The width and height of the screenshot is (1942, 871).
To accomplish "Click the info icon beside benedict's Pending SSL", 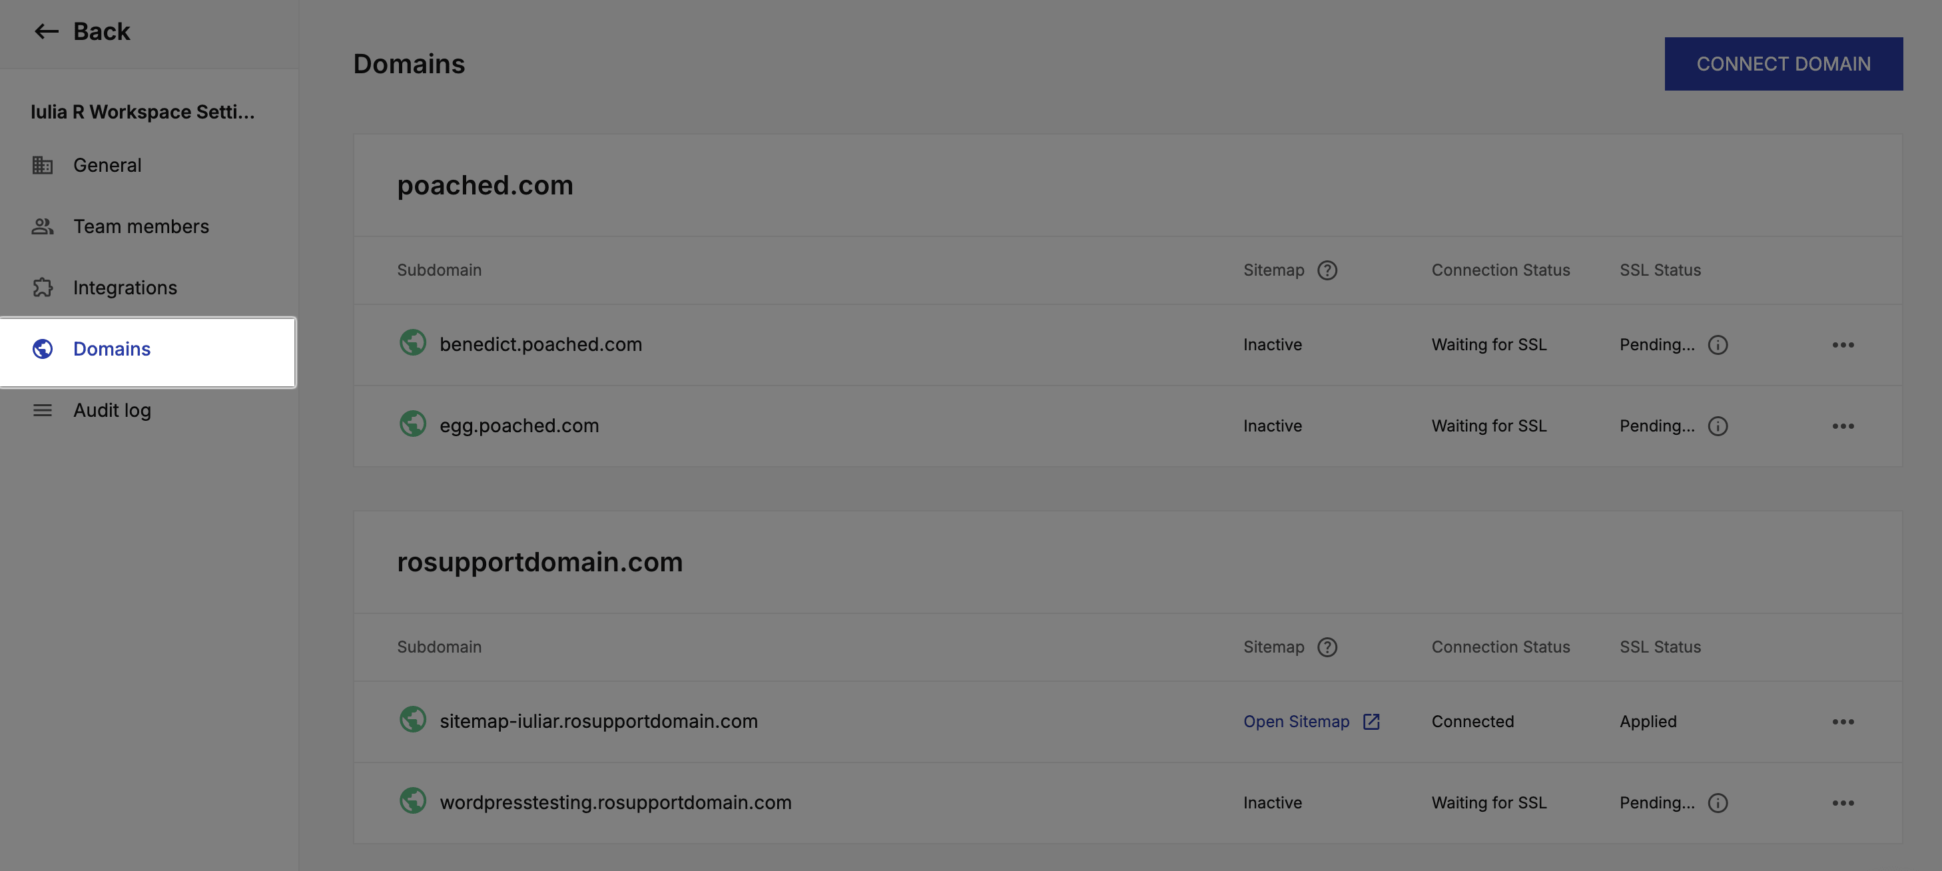I will pyautogui.click(x=1718, y=345).
